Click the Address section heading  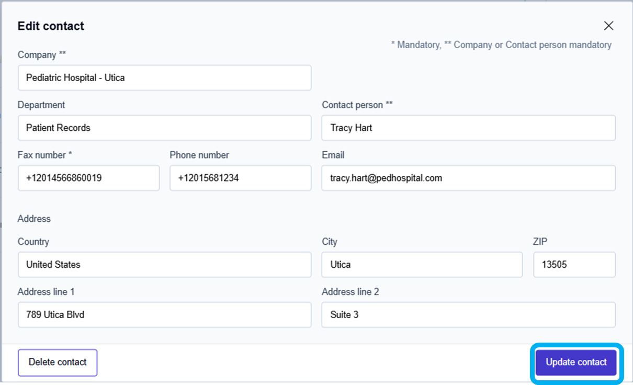[x=34, y=219]
